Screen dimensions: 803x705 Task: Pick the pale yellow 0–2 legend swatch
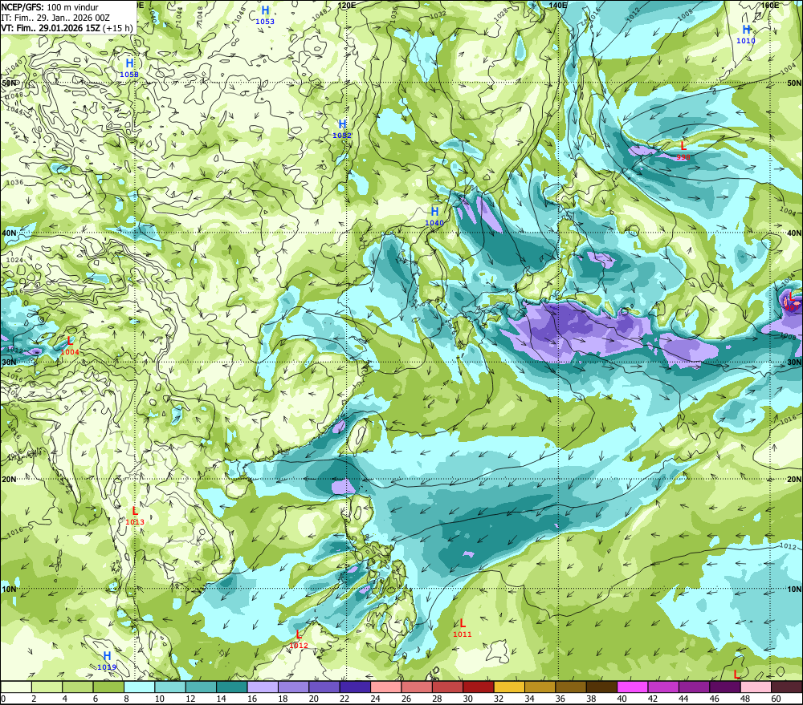coord(16,687)
